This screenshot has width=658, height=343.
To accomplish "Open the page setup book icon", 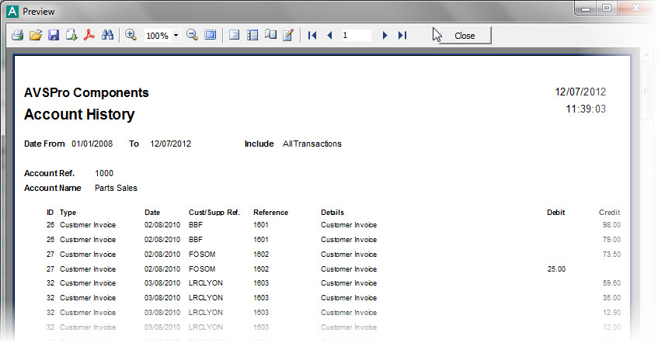I will tap(270, 36).
